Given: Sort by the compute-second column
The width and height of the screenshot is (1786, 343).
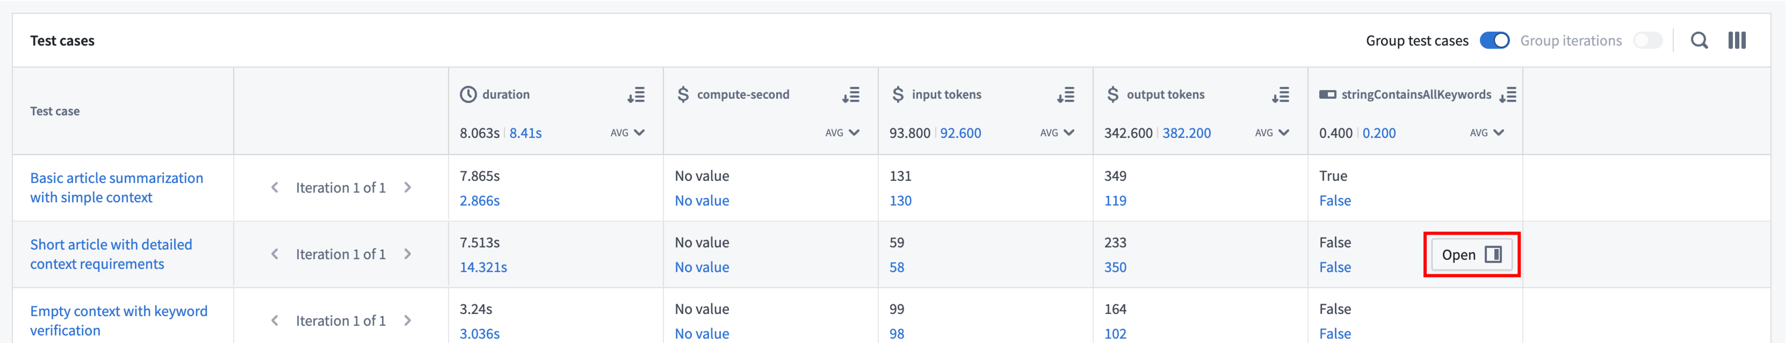Looking at the screenshot, I should point(851,95).
